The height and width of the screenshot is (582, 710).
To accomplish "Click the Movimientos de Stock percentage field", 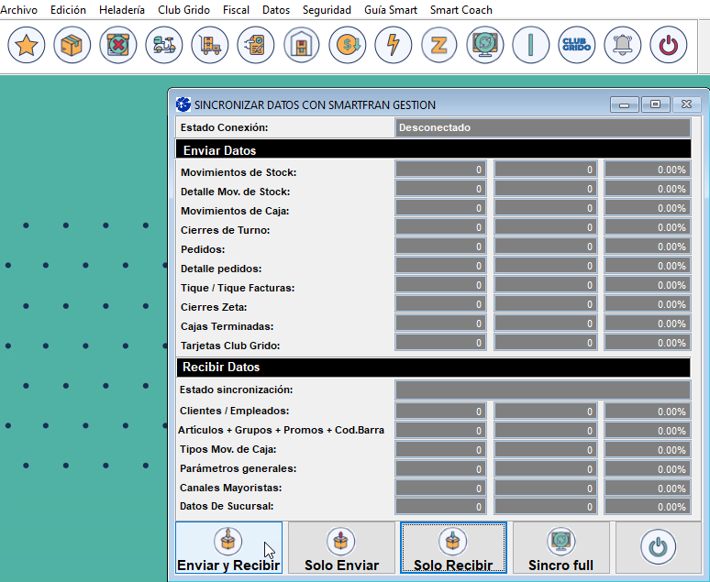I will coord(647,170).
